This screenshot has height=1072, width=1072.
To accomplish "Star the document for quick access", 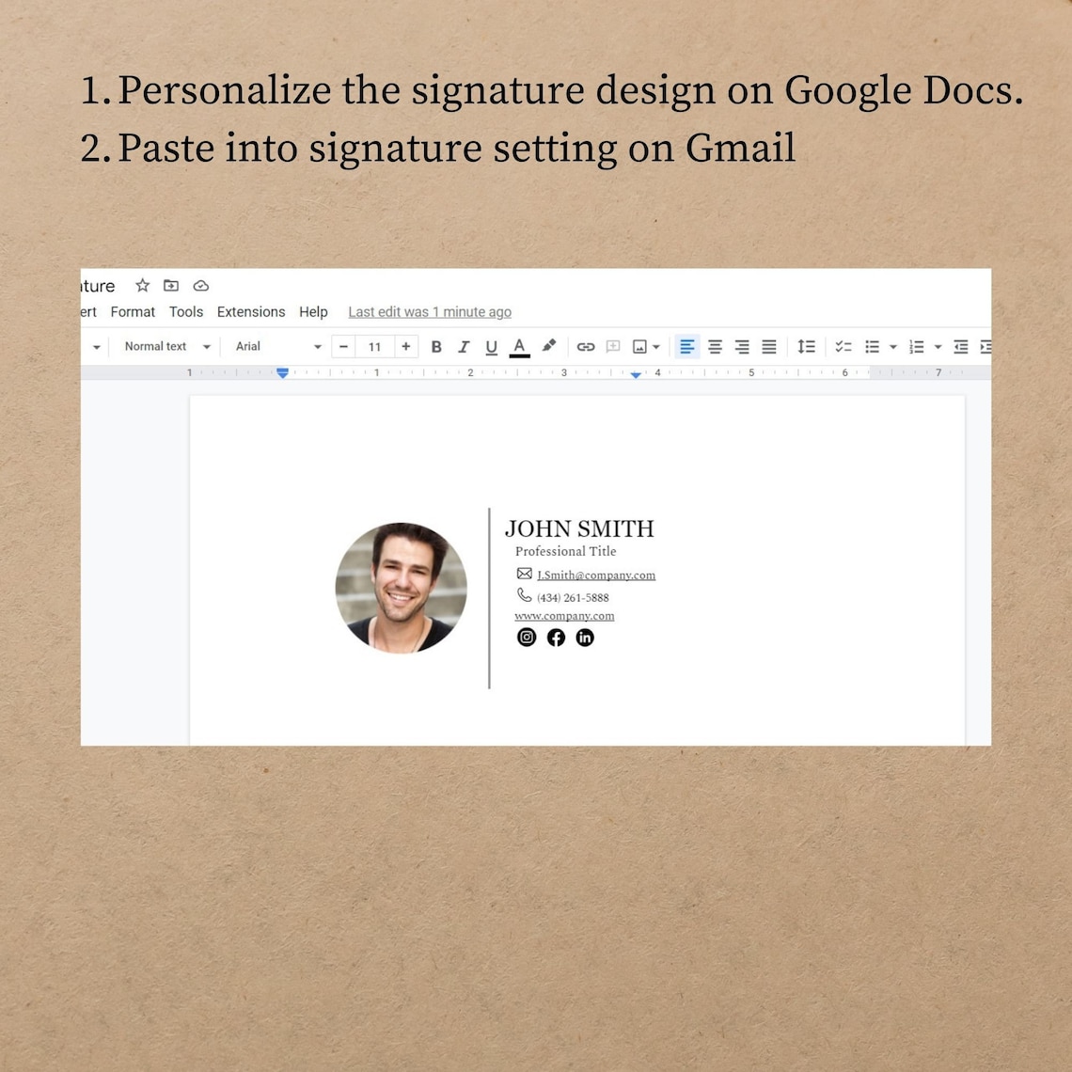I will click(142, 285).
